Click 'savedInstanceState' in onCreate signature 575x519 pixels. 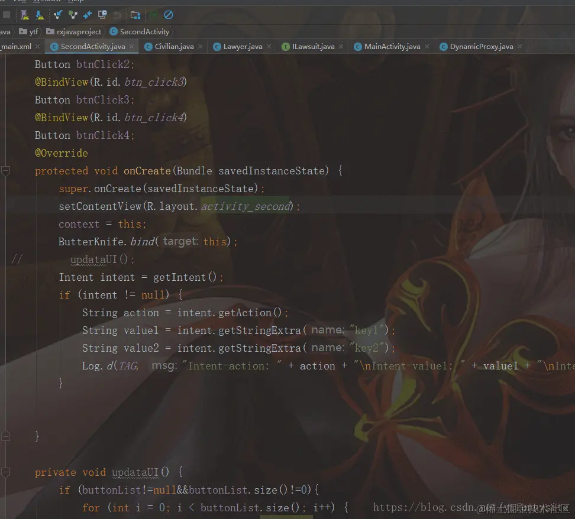[272, 171]
